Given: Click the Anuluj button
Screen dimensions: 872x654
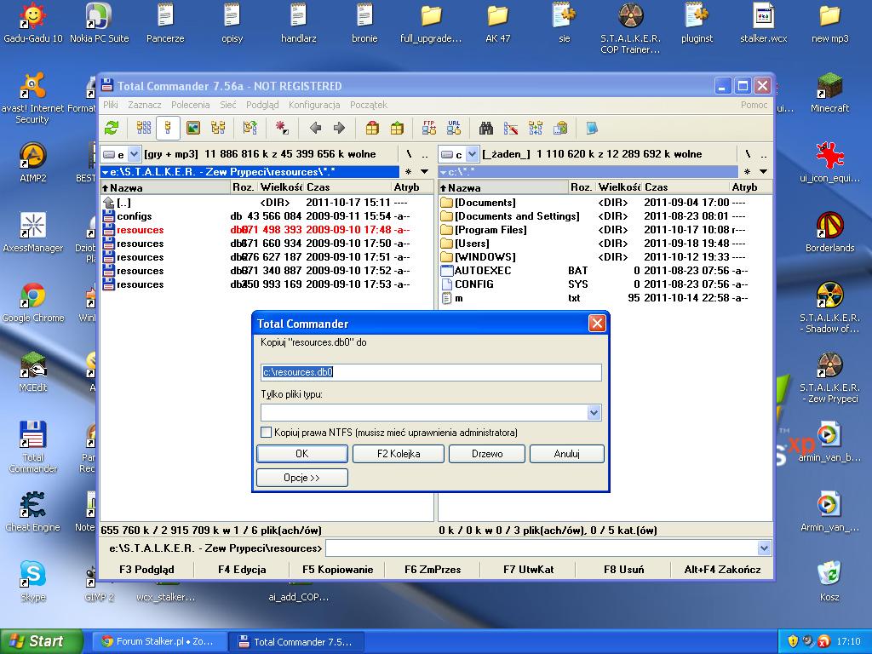Looking at the screenshot, I should [x=566, y=454].
